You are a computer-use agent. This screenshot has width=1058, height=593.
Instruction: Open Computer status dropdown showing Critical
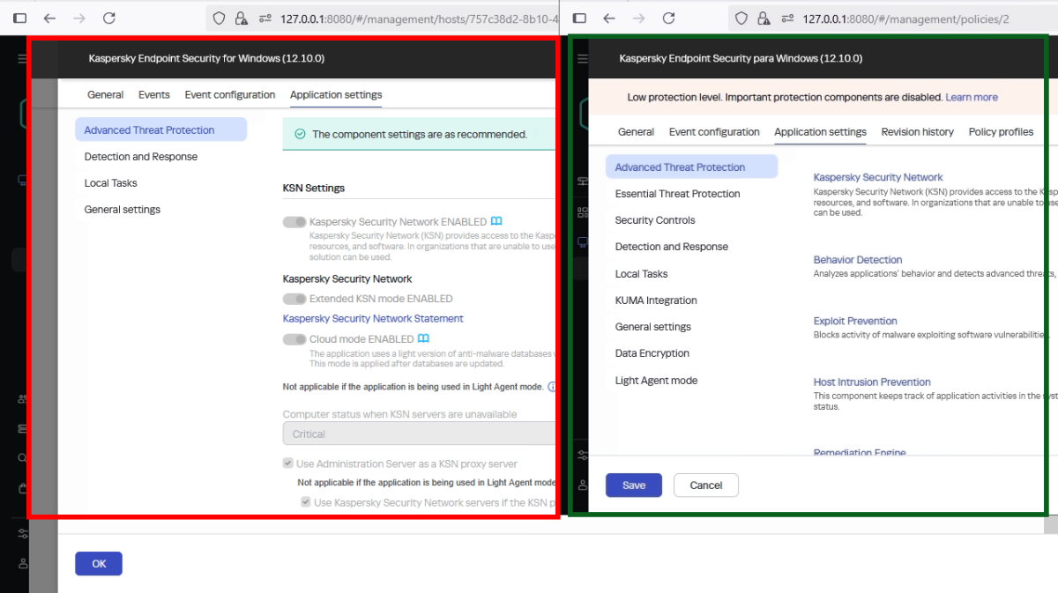[x=419, y=434]
